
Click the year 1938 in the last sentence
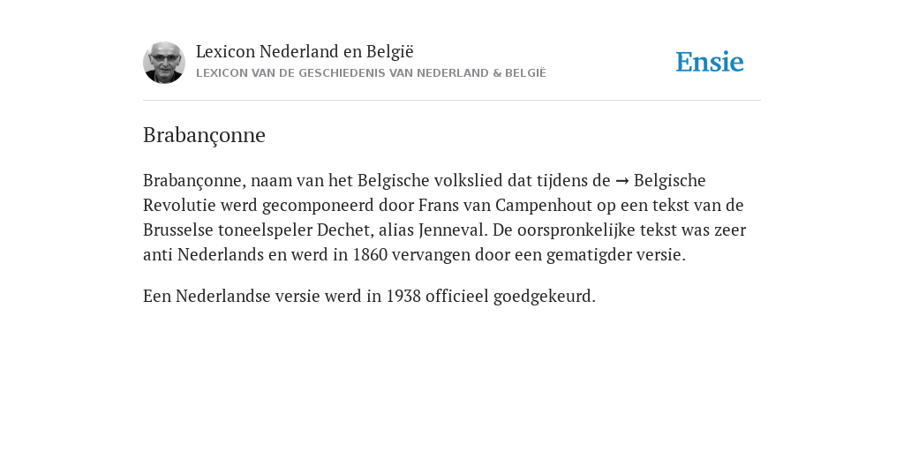click(x=403, y=297)
